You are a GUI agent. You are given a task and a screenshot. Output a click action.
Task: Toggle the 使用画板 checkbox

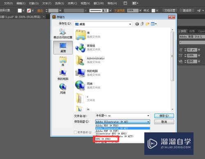click(75, 132)
